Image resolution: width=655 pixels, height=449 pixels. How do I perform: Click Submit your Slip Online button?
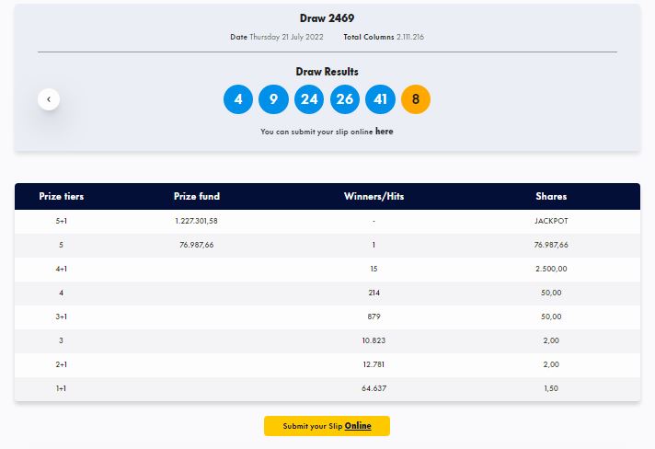[x=327, y=426]
